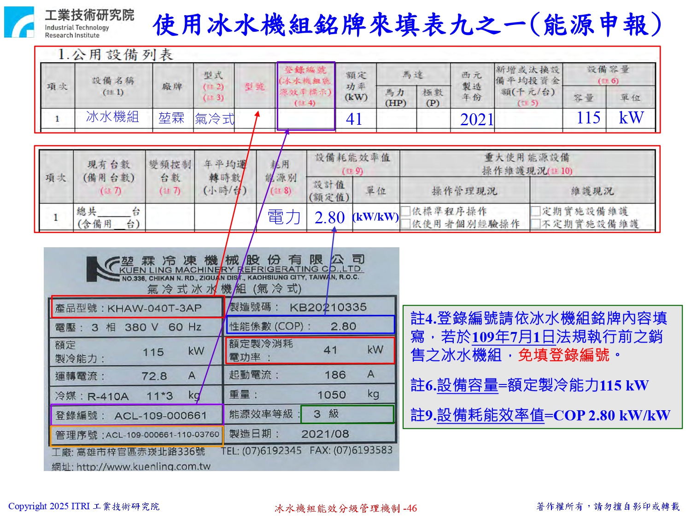Image resolution: width=691 pixels, height=518 pixels.
Task: Click the Kuen Ling company logo on nameplate
Action: 103,268
